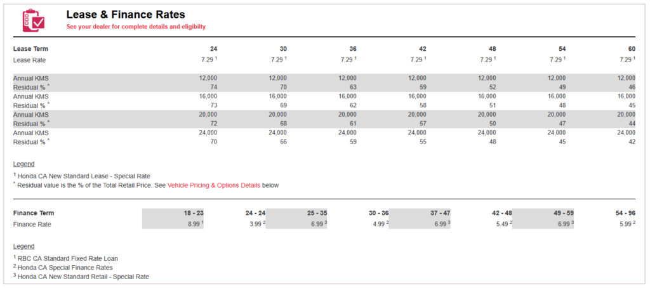
Task: Click the 'Finance Rate' row label
Action: tap(32, 225)
